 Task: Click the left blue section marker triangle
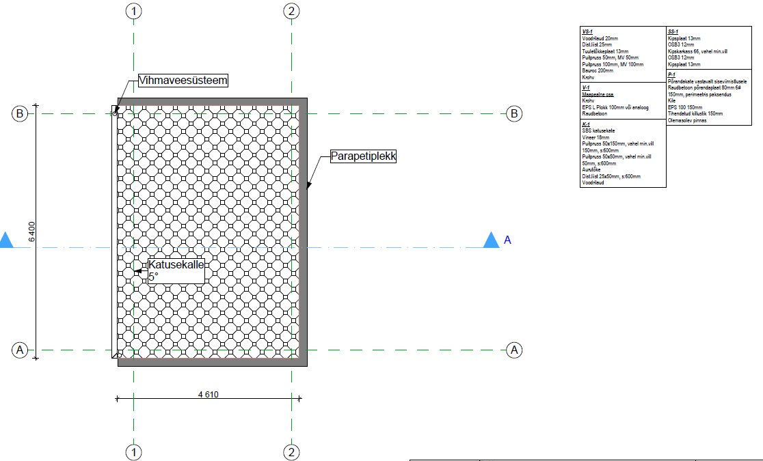click(6, 240)
